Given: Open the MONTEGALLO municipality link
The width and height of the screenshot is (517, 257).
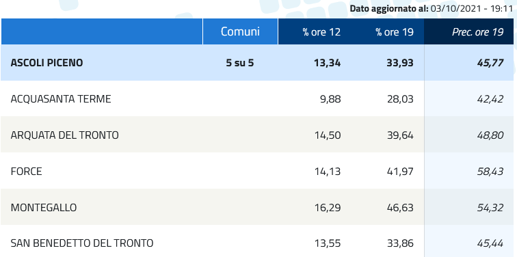Looking at the screenshot, I should (44, 208).
